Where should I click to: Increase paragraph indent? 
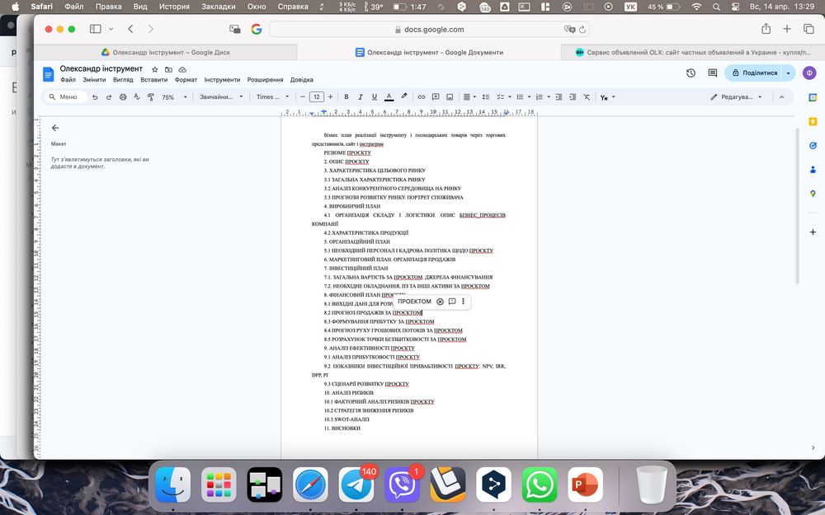coord(573,97)
